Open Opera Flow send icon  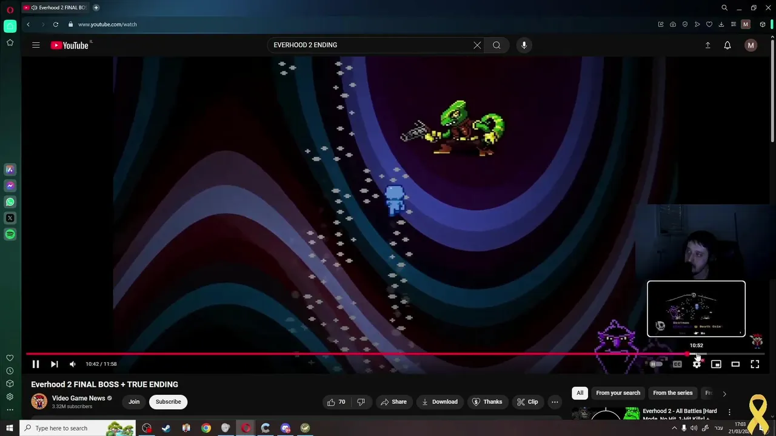click(697, 24)
